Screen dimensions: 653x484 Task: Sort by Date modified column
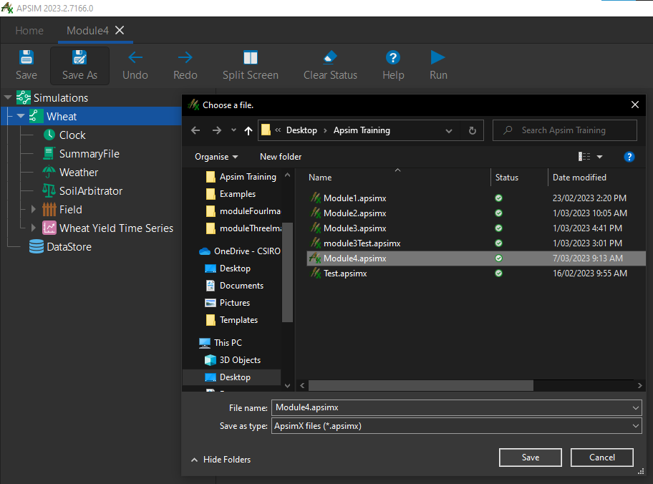(579, 178)
